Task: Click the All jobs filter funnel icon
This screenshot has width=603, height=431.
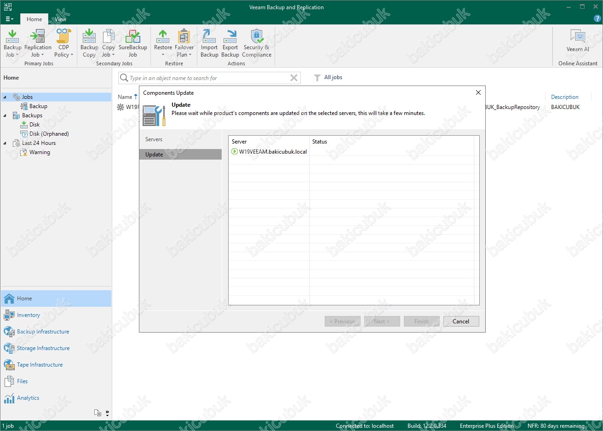Action: (317, 78)
